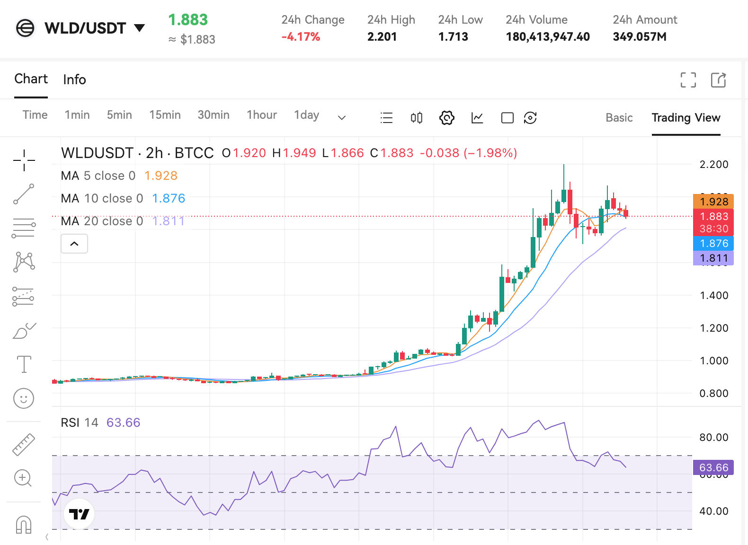The image size is (748, 545).
Task: Expand more time interval options
Action: 342,118
